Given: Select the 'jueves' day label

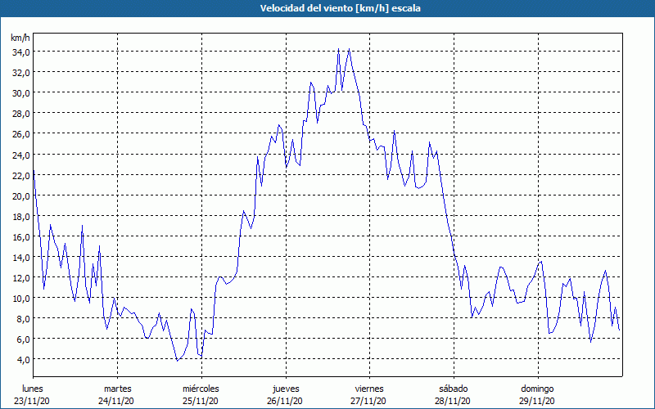Looking at the screenshot, I should (286, 389).
